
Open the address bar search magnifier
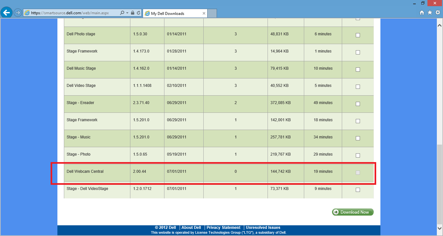click(122, 13)
